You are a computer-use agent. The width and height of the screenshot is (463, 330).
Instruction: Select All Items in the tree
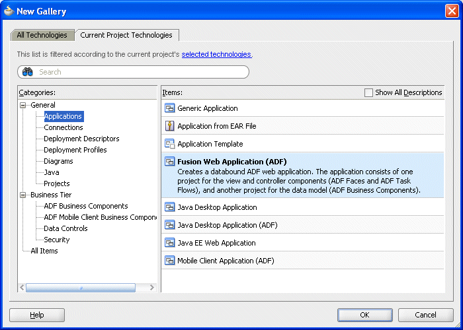[44, 251]
